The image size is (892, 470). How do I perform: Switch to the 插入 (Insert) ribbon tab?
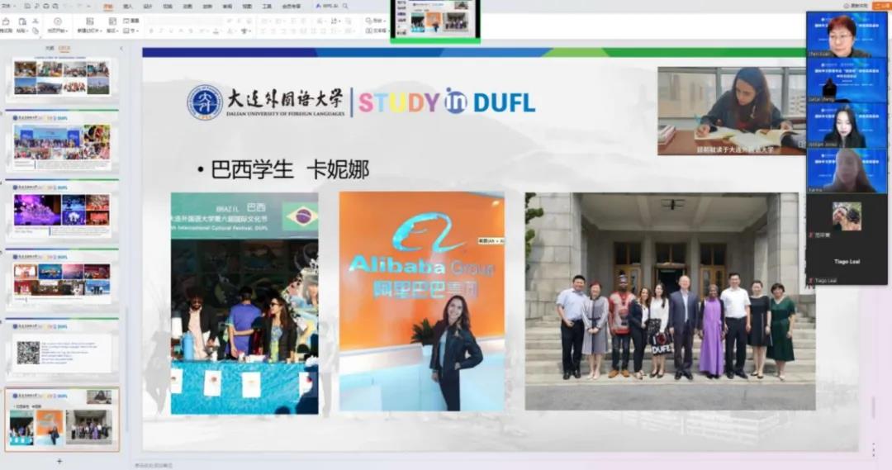pyautogui.click(x=128, y=7)
